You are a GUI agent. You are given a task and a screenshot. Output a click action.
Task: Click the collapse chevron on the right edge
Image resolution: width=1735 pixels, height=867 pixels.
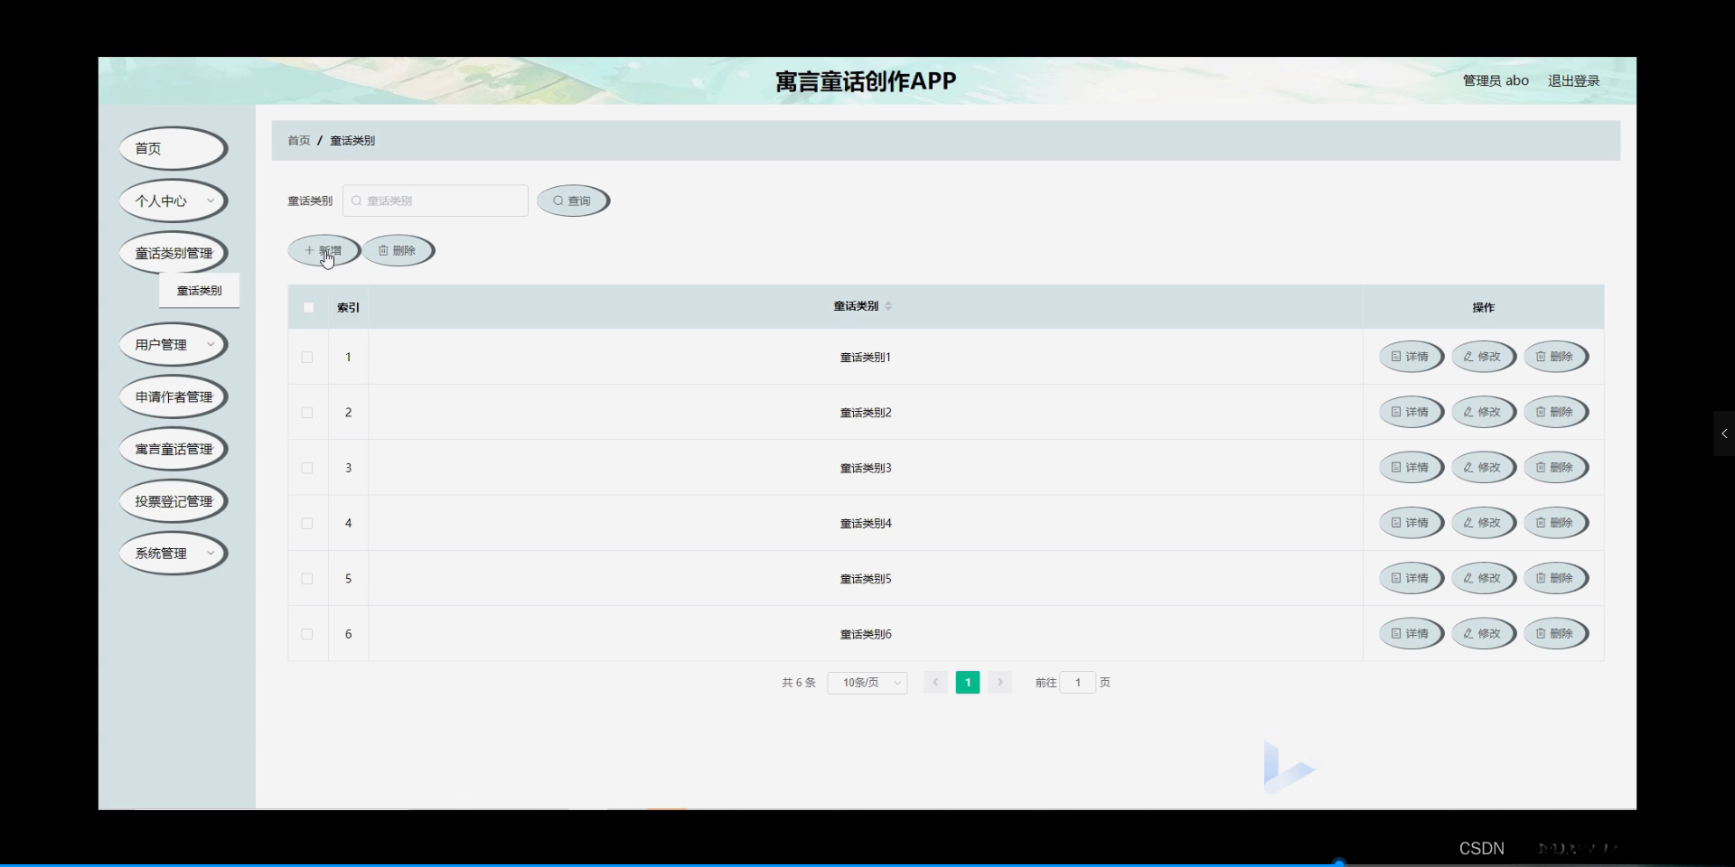coord(1724,433)
